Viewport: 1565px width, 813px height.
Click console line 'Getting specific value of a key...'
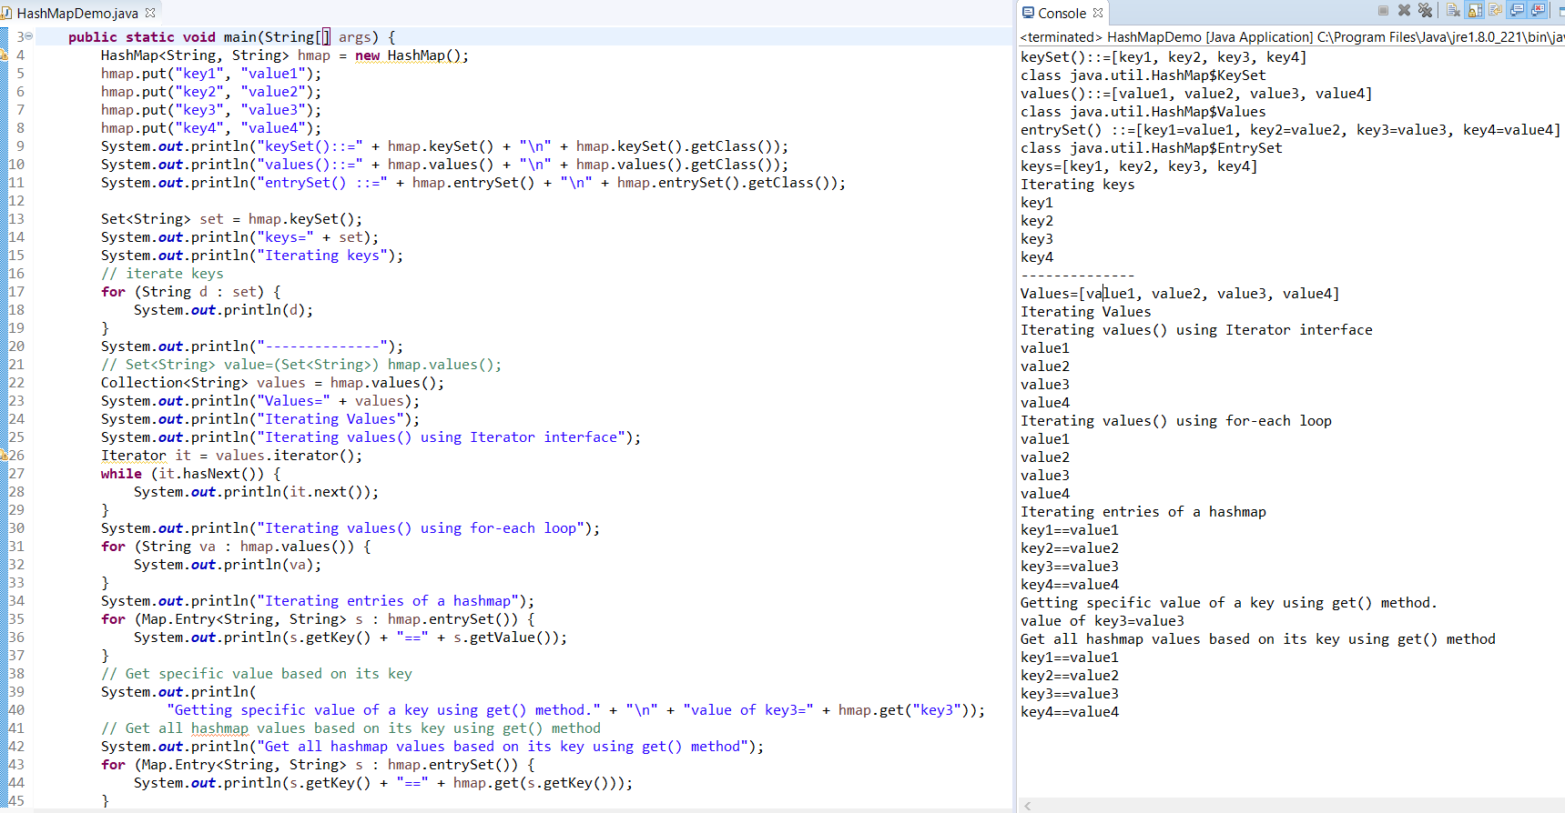click(x=1229, y=602)
